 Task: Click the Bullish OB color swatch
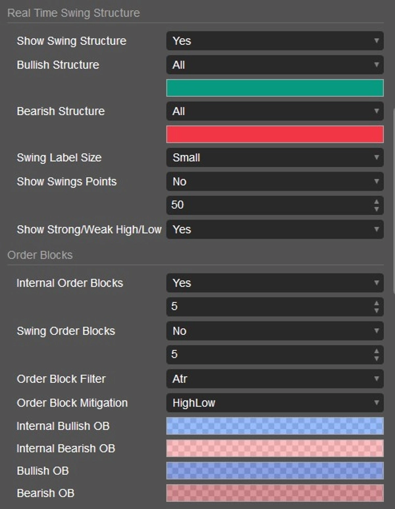pyautogui.click(x=275, y=471)
